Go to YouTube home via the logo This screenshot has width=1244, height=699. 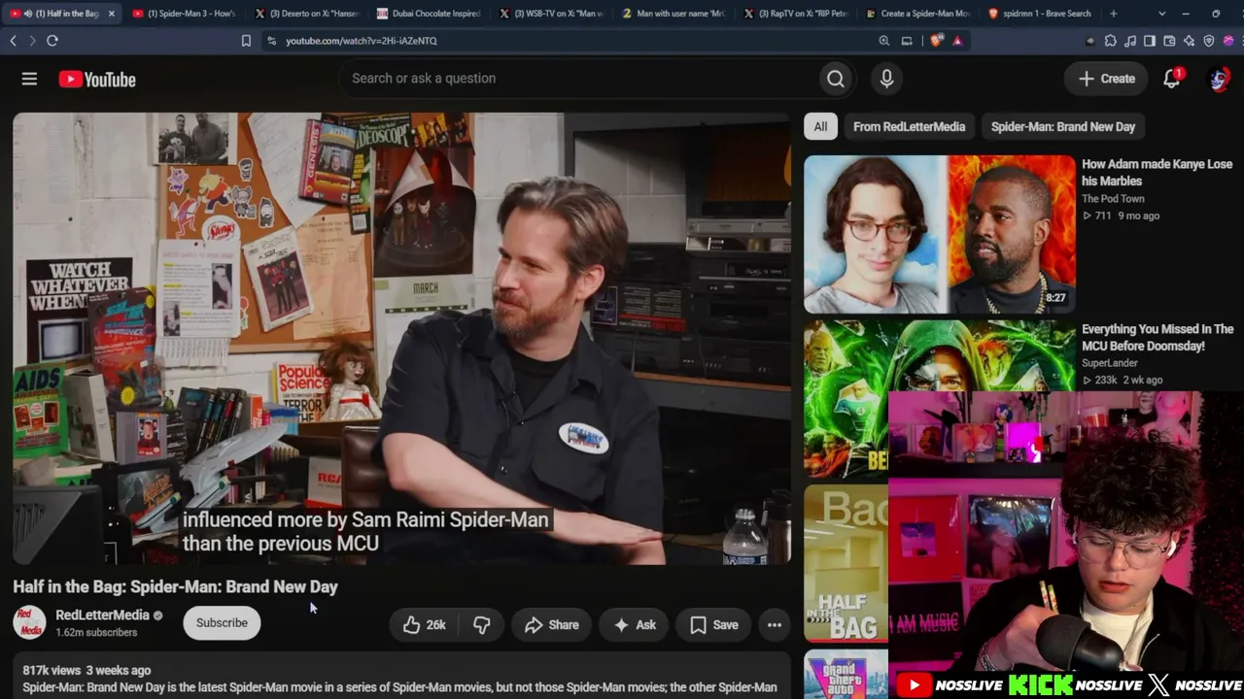97,80
